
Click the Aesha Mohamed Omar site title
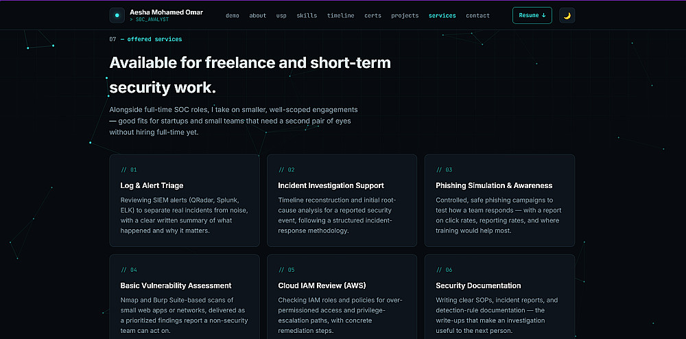(166, 12)
